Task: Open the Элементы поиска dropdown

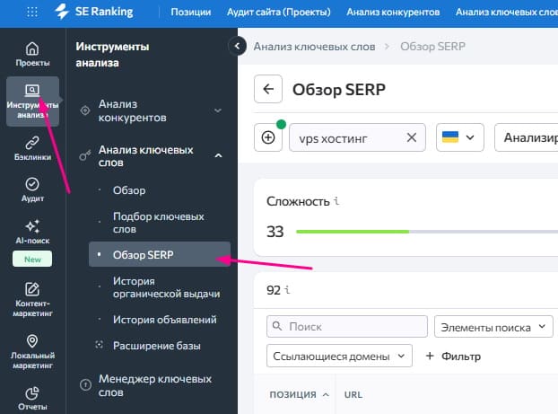Action: [493, 327]
